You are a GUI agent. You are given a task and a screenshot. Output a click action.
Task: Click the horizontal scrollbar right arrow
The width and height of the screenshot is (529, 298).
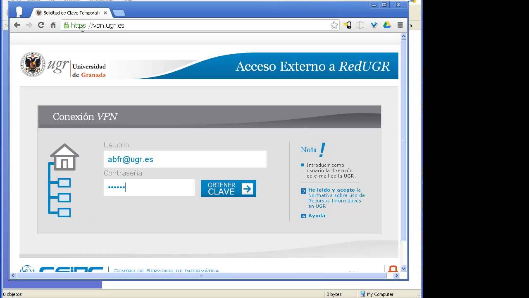pyautogui.click(x=397, y=275)
